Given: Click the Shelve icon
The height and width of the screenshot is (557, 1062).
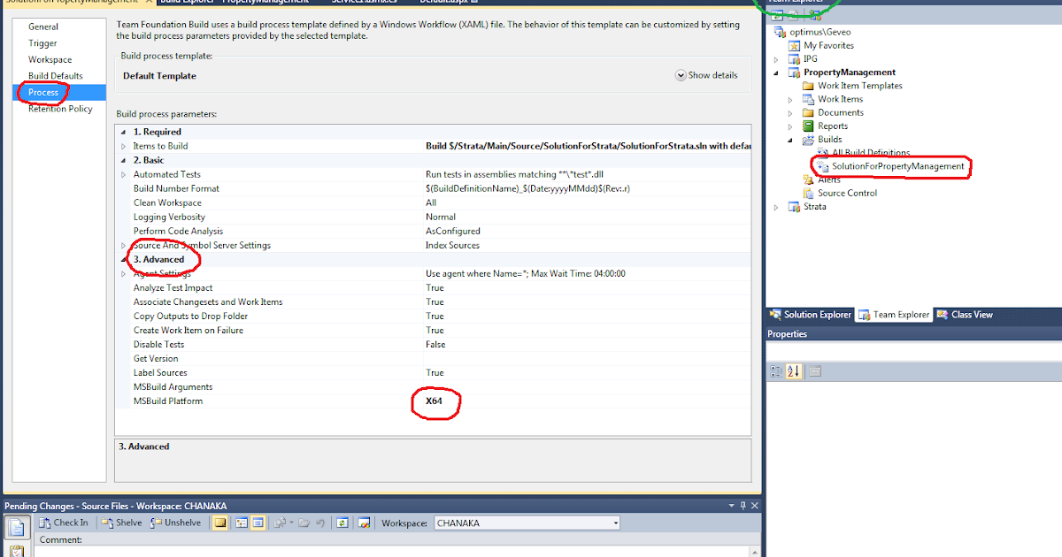Looking at the screenshot, I should point(107,523).
